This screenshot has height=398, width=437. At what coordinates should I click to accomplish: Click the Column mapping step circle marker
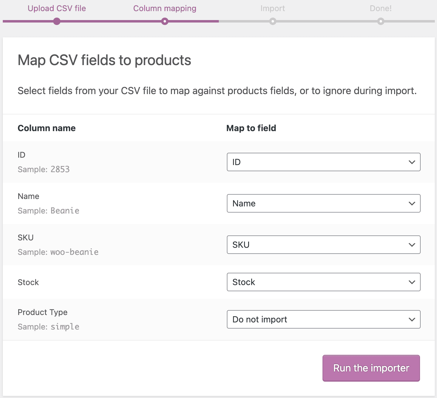(x=165, y=21)
